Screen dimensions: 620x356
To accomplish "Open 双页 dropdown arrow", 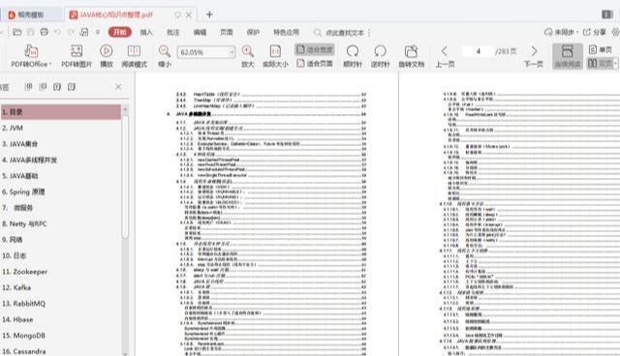I will coord(616,63).
